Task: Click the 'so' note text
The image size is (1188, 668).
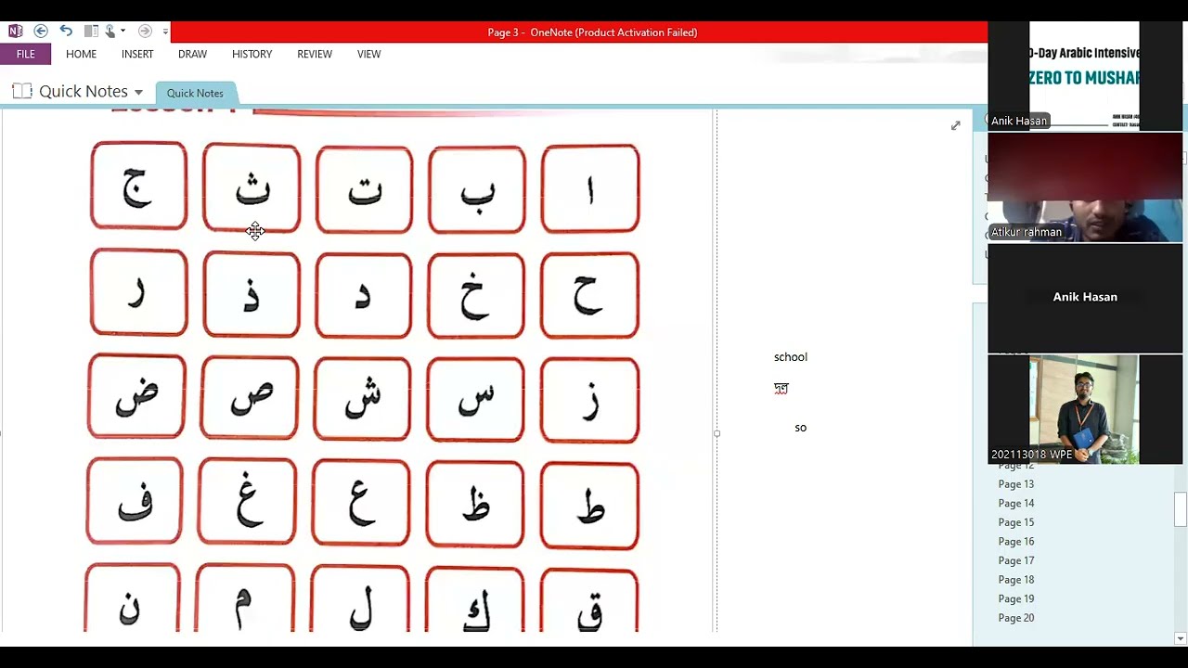Action: click(x=800, y=428)
